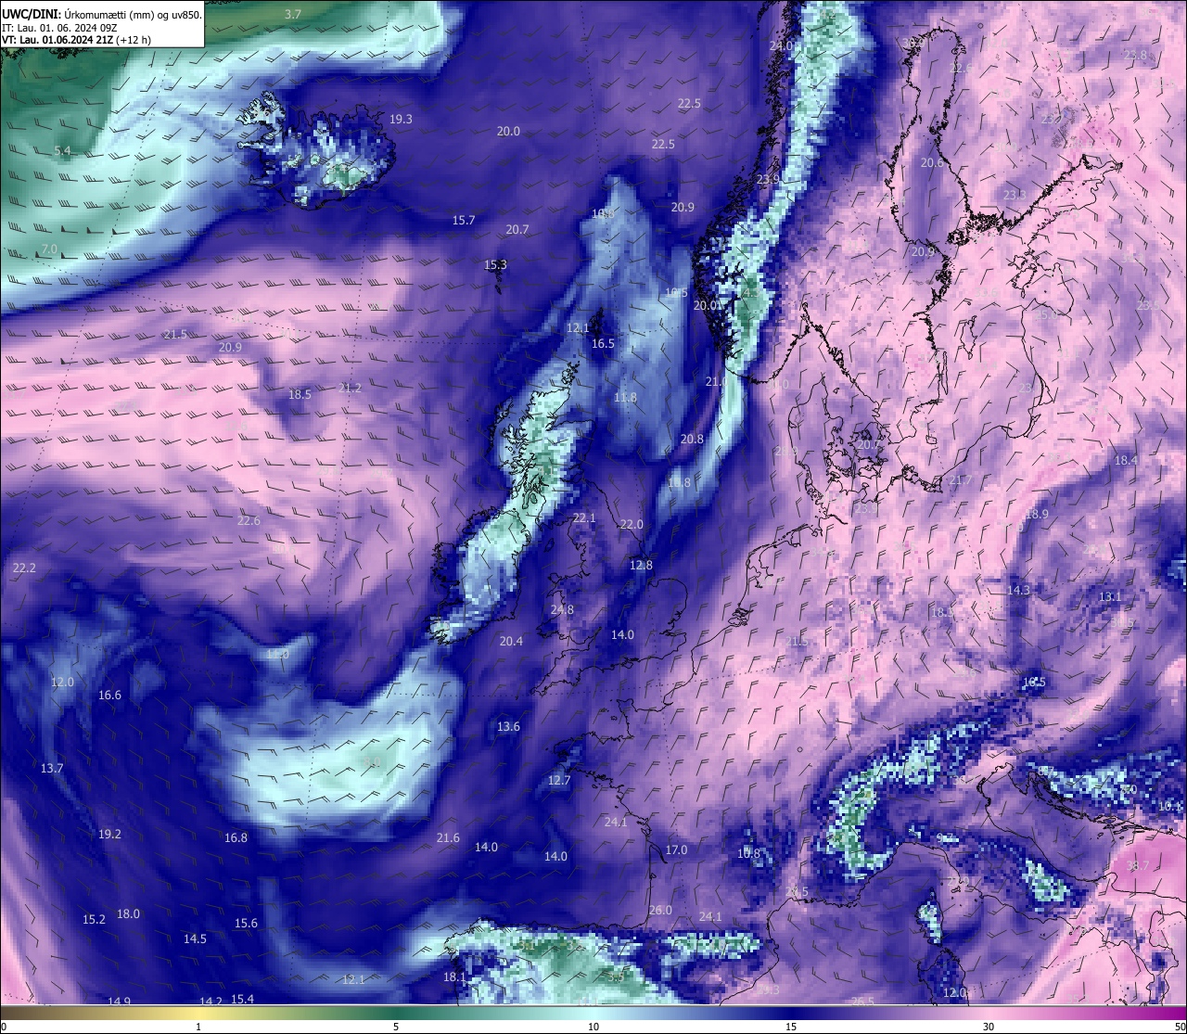Screen dimensions: 1187x1034
Task: Click the map value "12.8"
Action: click(641, 565)
